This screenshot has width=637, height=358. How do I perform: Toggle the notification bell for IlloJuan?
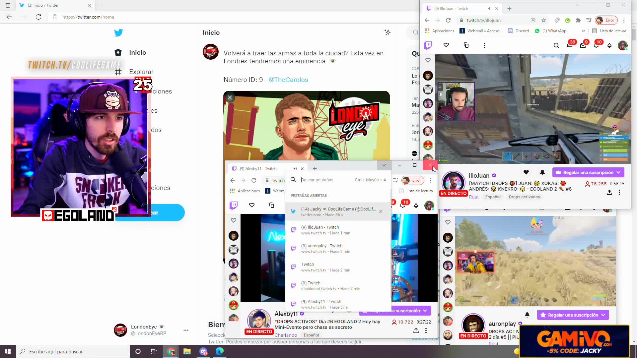[x=542, y=172]
